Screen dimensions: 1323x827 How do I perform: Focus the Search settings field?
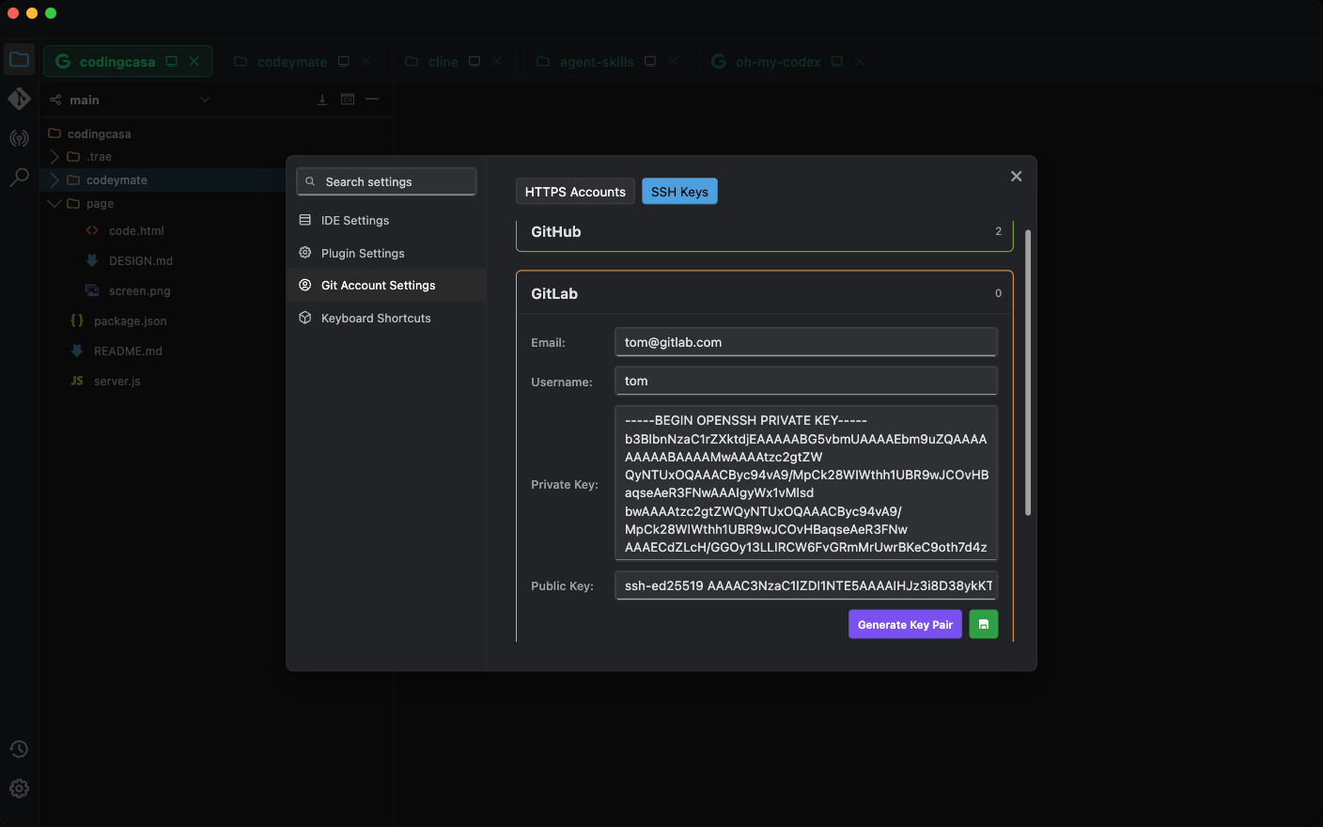(386, 181)
